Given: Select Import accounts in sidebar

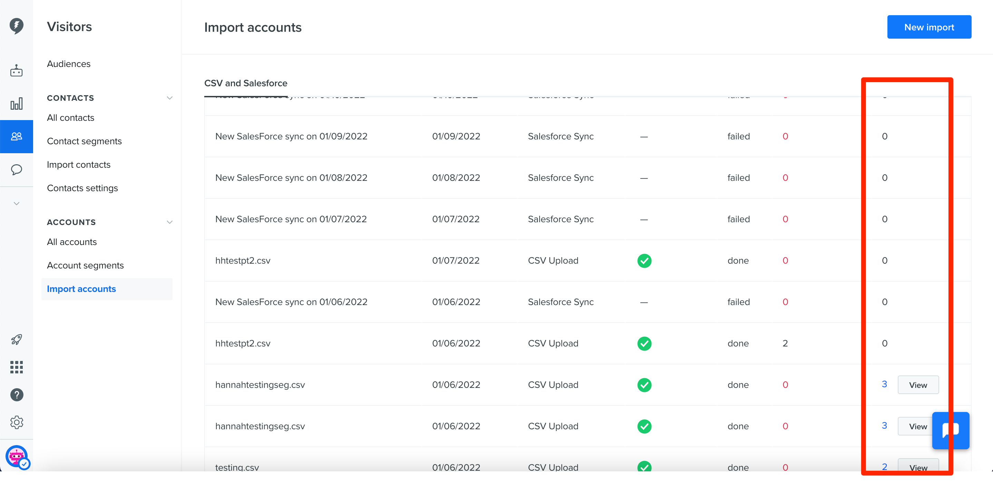Looking at the screenshot, I should click(x=107, y=289).
